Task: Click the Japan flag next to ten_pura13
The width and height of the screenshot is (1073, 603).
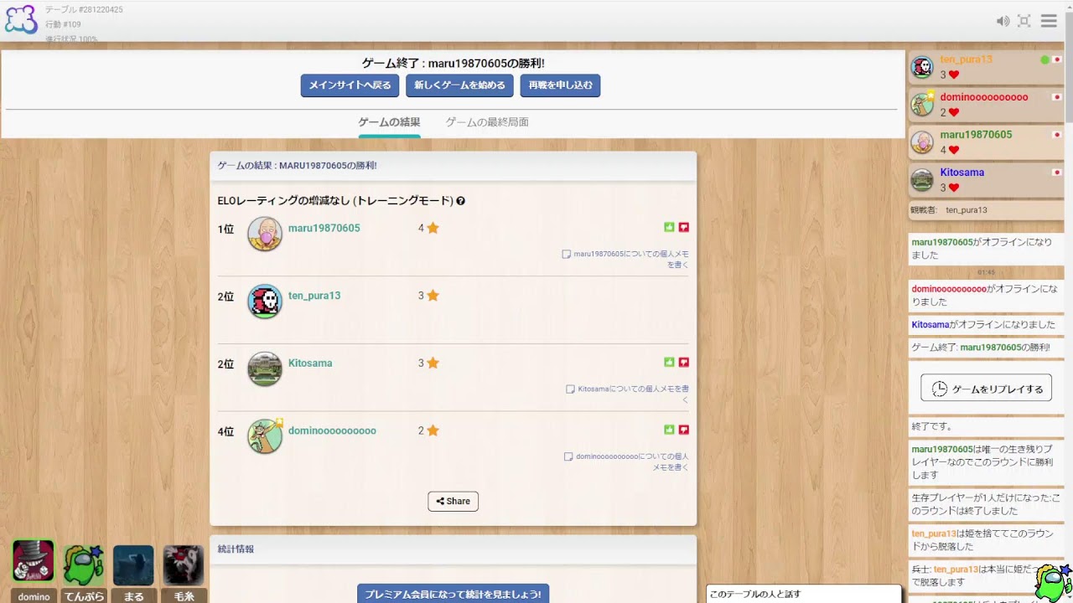Action: [x=1057, y=60]
